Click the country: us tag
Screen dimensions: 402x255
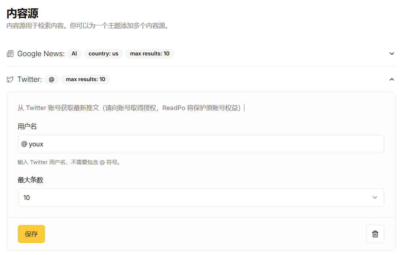pos(103,54)
